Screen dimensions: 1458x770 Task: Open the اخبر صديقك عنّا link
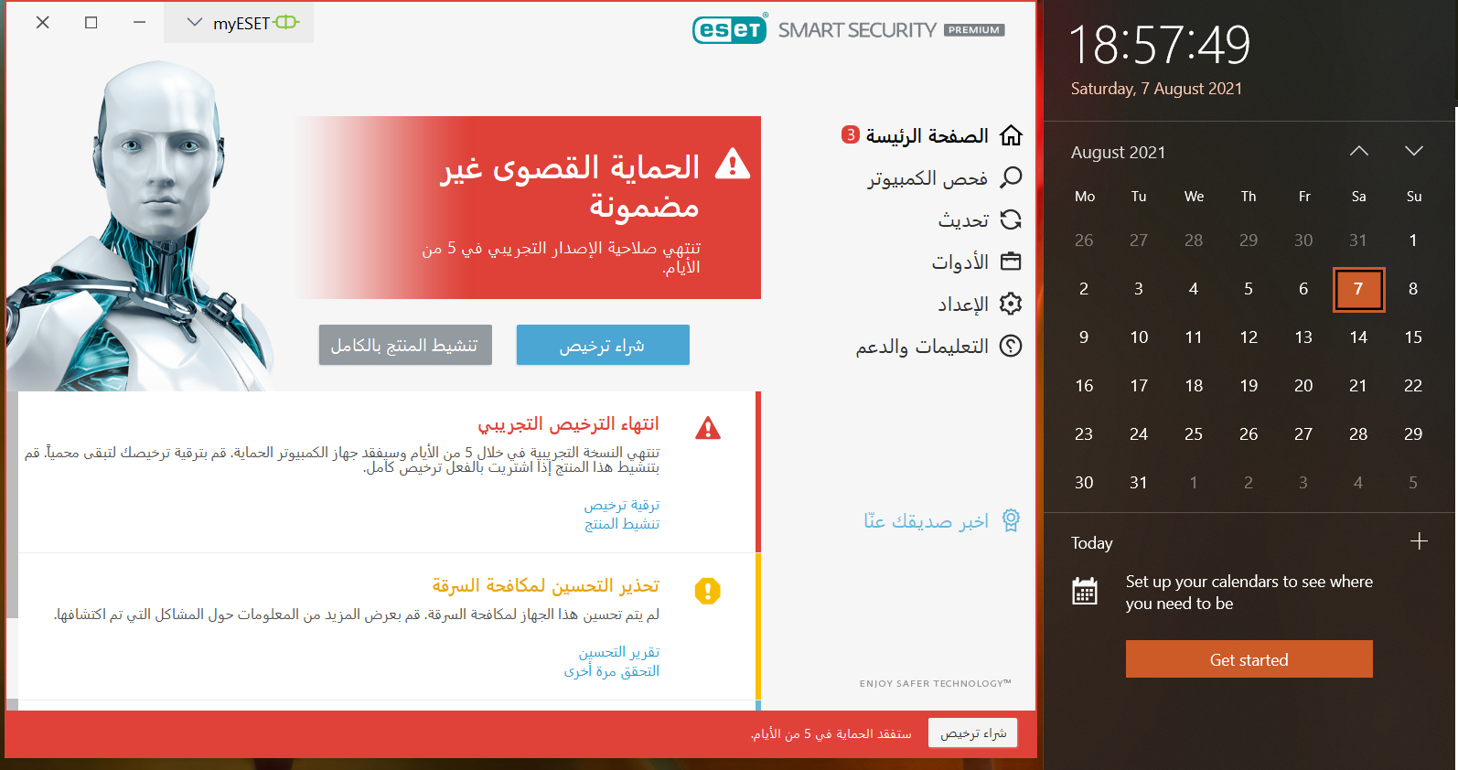pyautogui.click(x=927, y=520)
